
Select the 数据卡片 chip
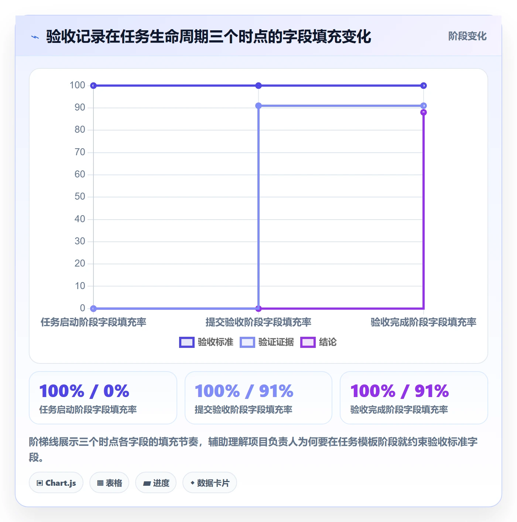210,483
